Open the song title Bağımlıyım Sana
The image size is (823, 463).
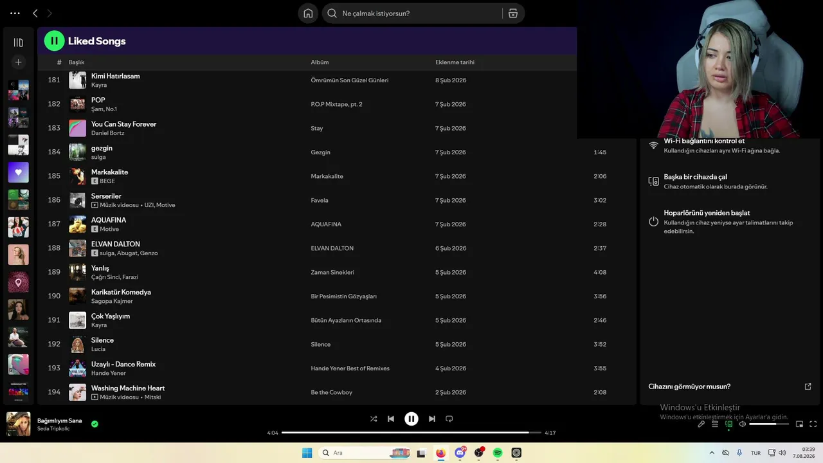pos(60,421)
